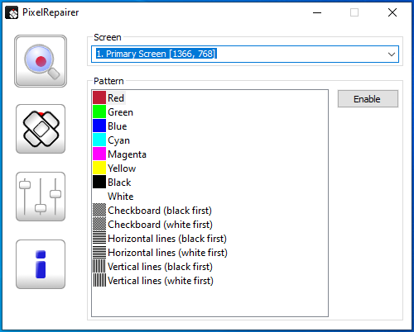Click the PixelRepairer title bar app icon

[x=12, y=12]
